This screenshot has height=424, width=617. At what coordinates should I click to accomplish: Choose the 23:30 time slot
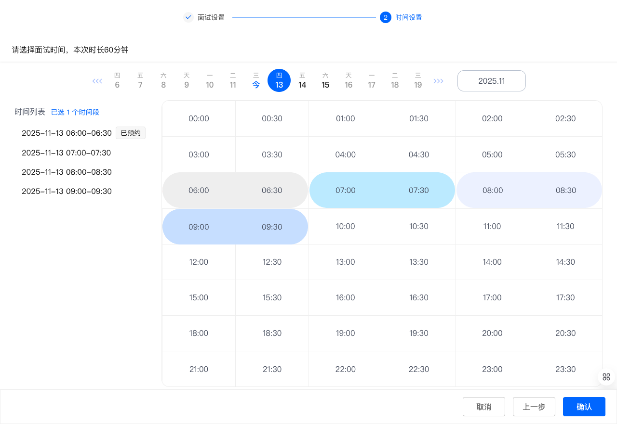565,370
